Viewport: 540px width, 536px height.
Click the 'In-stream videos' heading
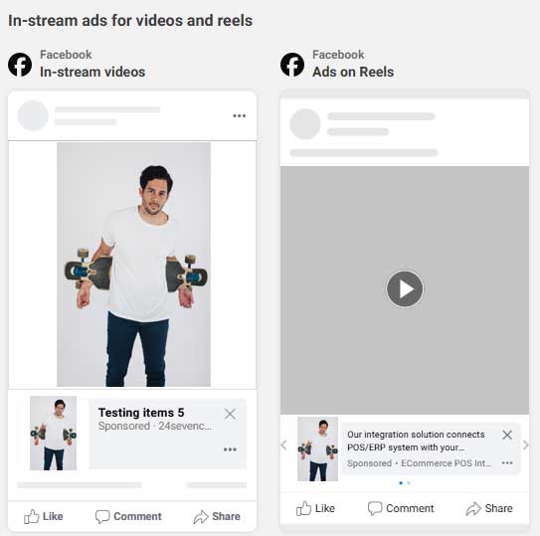(92, 72)
